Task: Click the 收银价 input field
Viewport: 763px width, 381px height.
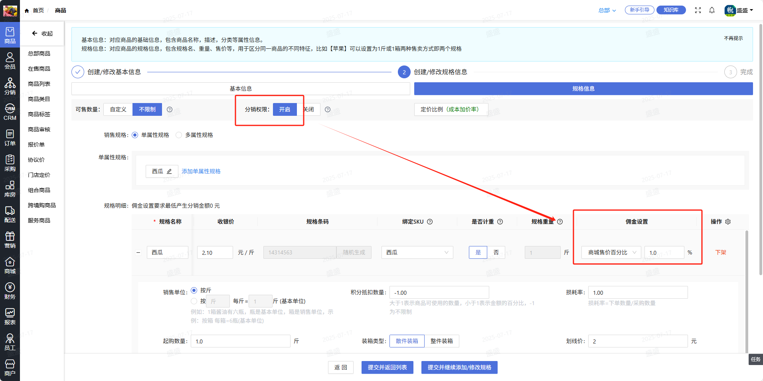Action: pos(215,252)
